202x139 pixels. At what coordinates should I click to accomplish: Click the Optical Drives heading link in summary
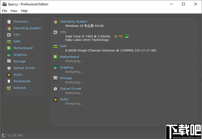click(71, 89)
